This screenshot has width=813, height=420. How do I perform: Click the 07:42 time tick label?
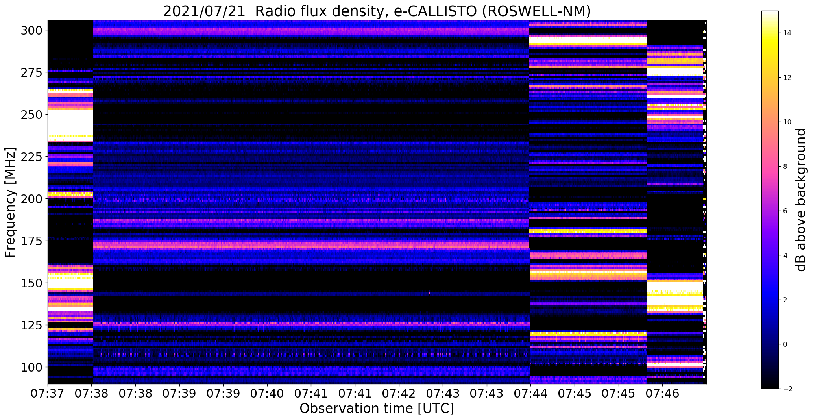point(399,393)
